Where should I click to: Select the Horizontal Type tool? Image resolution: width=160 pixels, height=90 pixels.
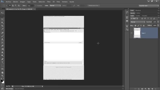tap(2, 62)
